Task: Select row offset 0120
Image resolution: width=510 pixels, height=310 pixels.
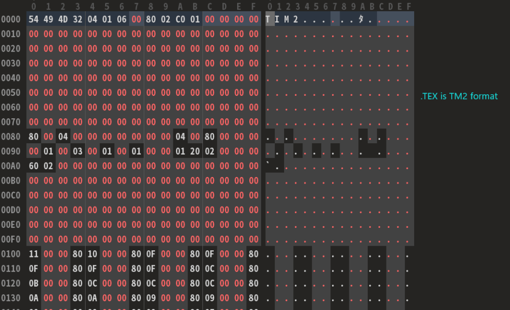Action: [x=11, y=283]
